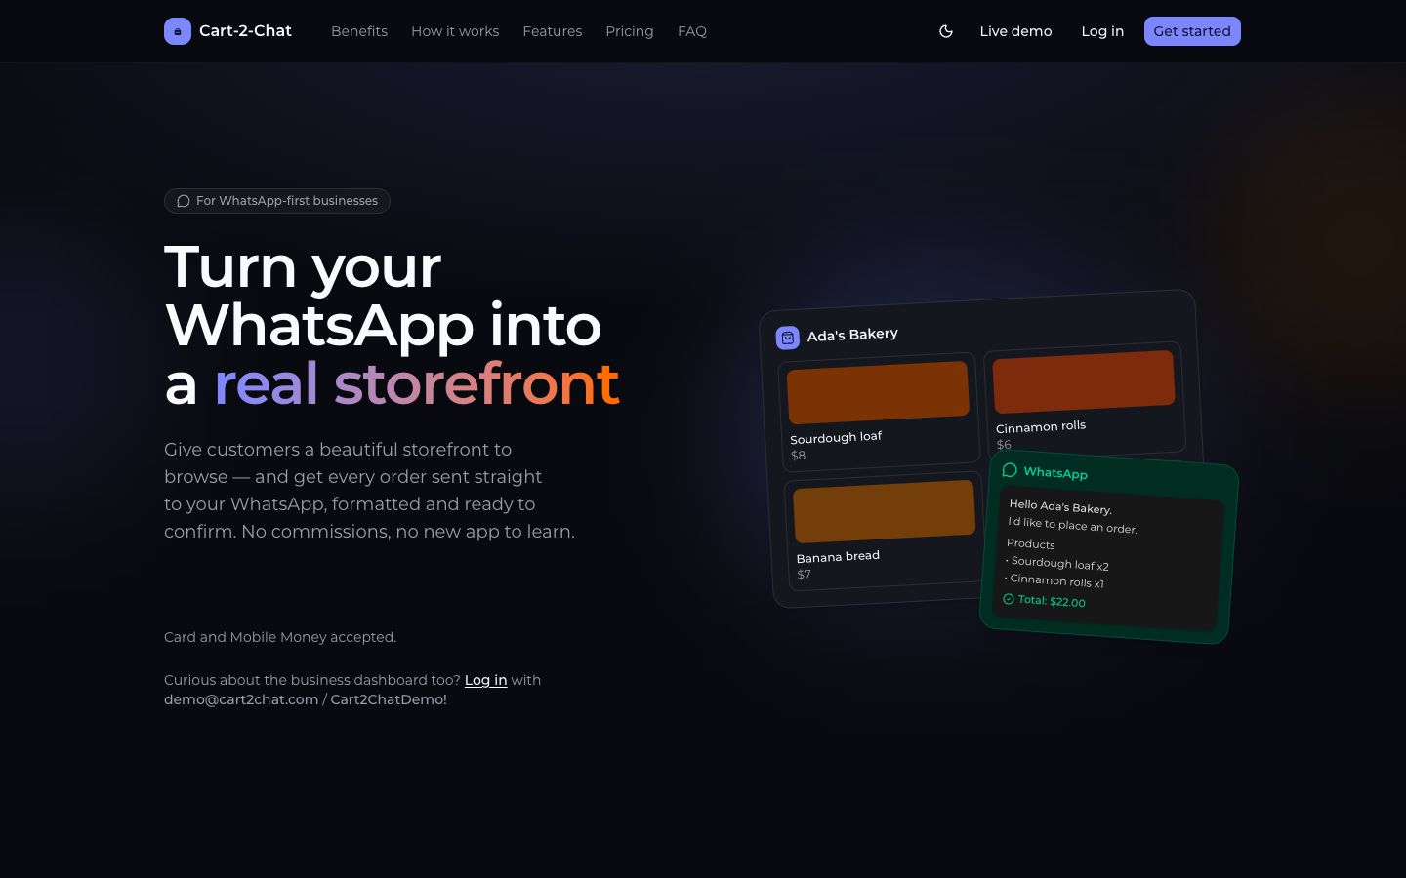The width and height of the screenshot is (1406, 878).
Task: Open the Live demo link
Action: (1015, 31)
